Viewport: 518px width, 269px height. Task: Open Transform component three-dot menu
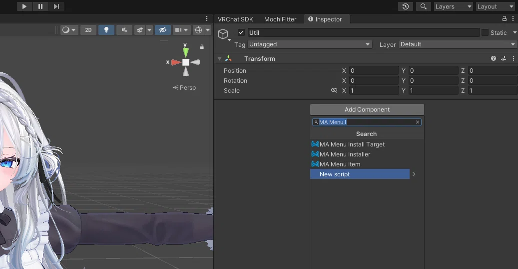point(514,58)
